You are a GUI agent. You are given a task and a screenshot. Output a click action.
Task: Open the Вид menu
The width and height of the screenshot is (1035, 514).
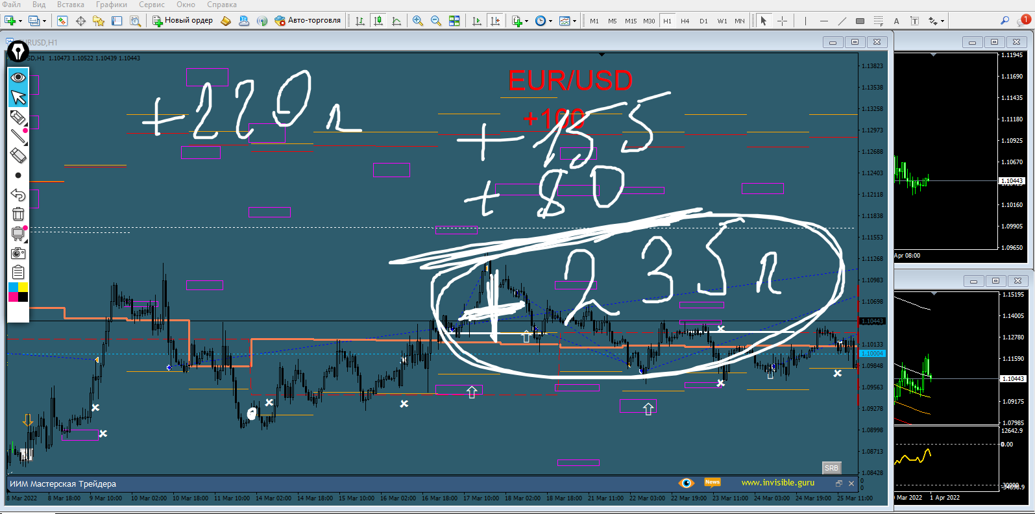[39, 5]
